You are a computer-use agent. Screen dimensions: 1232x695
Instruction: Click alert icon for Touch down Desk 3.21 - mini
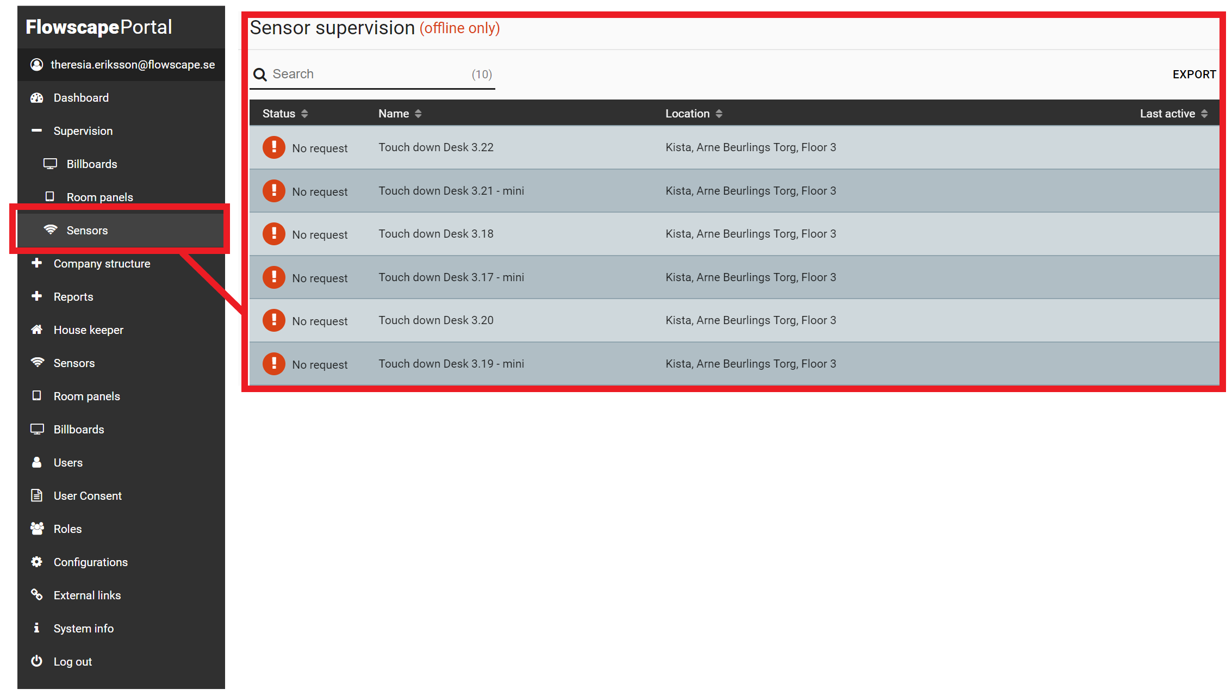click(x=274, y=191)
